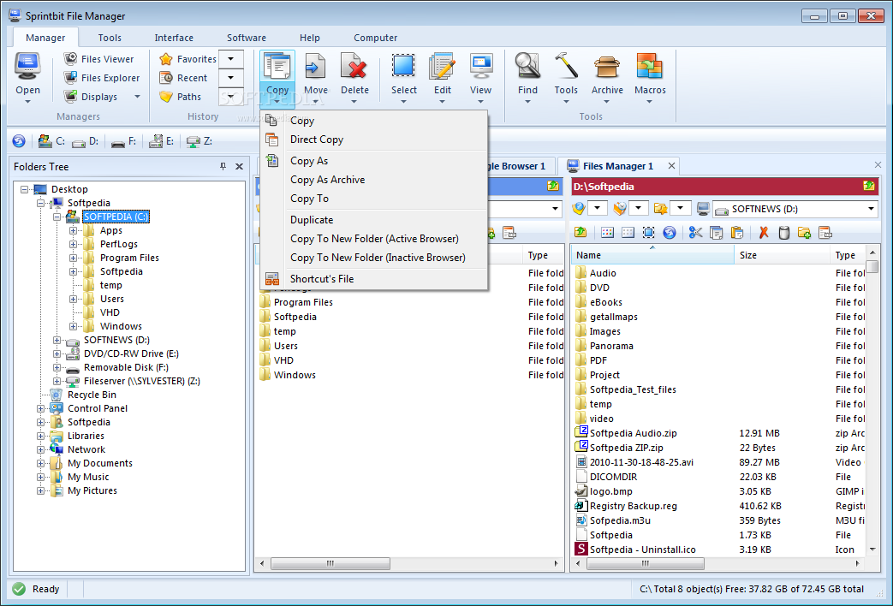Image resolution: width=893 pixels, height=606 pixels.
Task: Click the refresh globe icon on drive bar
Action: [19, 140]
